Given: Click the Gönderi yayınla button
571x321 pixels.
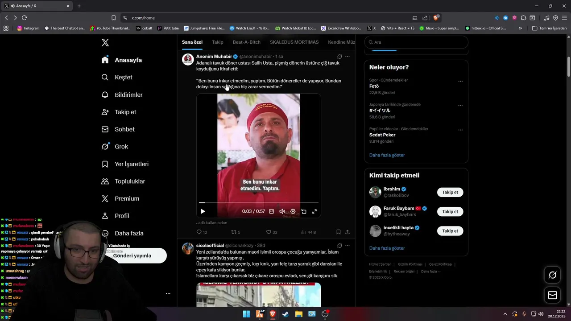Looking at the screenshot, I should click(x=132, y=255).
